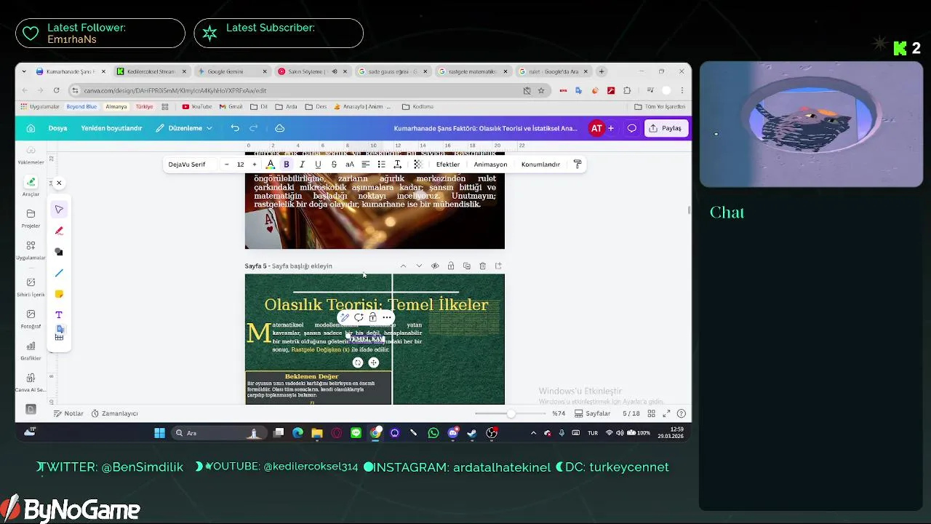
Task: Choose the blue line tool
Action: (59, 273)
